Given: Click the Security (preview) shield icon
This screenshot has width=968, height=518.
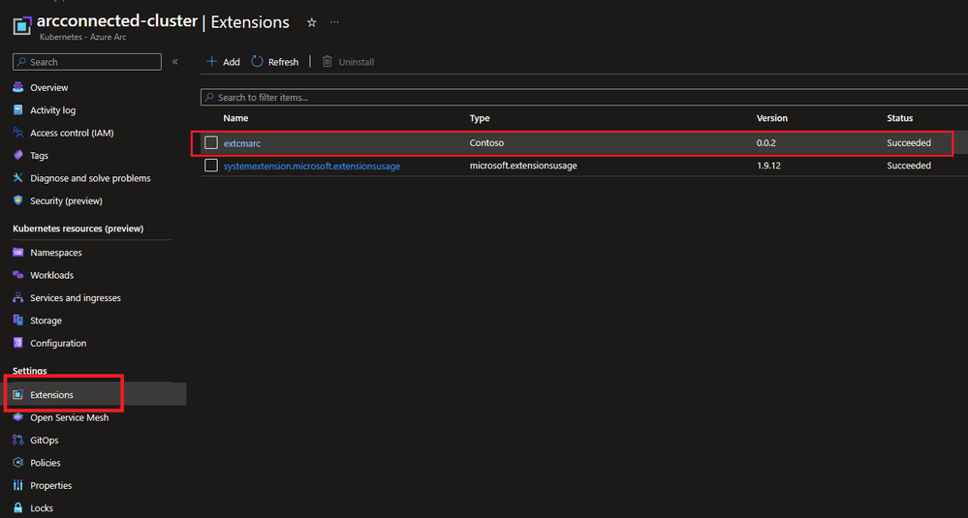Looking at the screenshot, I should tap(17, 201).
